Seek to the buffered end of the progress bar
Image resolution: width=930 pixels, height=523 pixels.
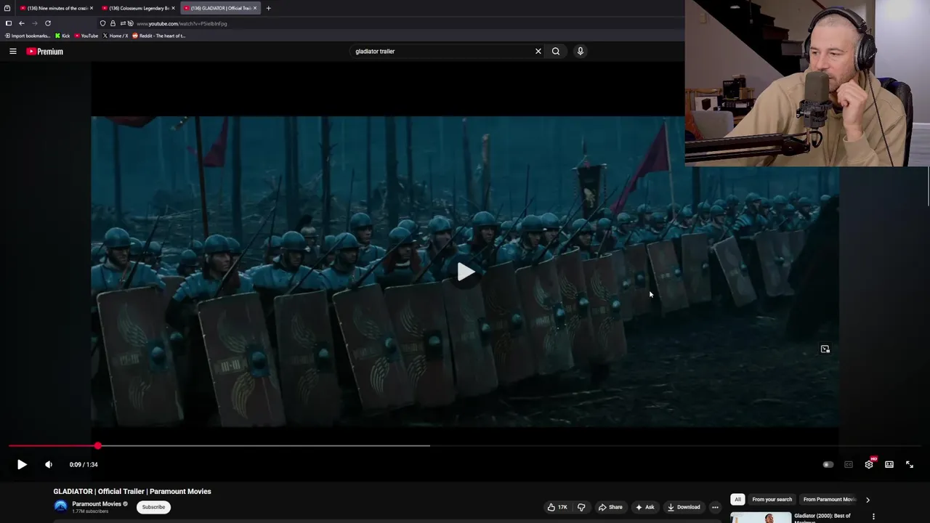[x=429, y=446]
